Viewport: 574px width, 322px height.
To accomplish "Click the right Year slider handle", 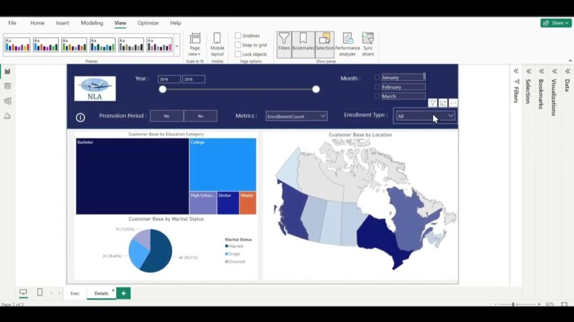I will pyautogui.click(x=316, y=89).
